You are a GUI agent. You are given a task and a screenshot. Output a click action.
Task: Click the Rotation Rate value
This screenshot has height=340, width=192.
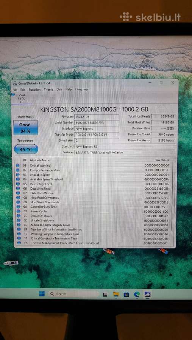click(163, 128)
